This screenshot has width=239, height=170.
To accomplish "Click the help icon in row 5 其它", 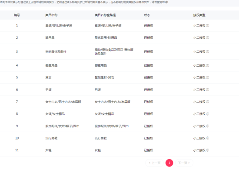I will [x=207, y=78].
